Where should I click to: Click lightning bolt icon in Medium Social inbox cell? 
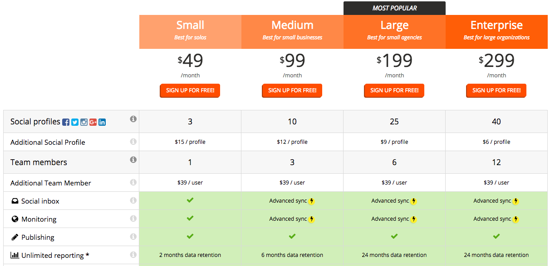click(312, 201)
